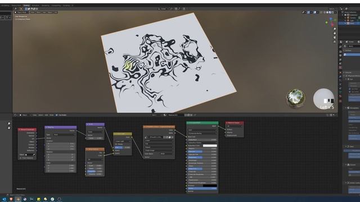Open the World properties tab
Screen dimensions: 360x202
point(340,67)
